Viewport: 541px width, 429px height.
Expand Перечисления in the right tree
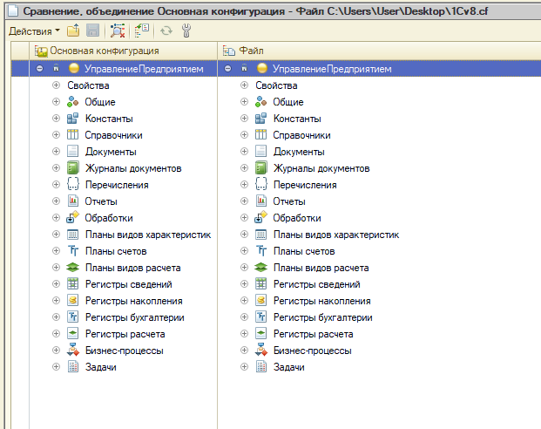pyautogui.click(x=244, y=185)
